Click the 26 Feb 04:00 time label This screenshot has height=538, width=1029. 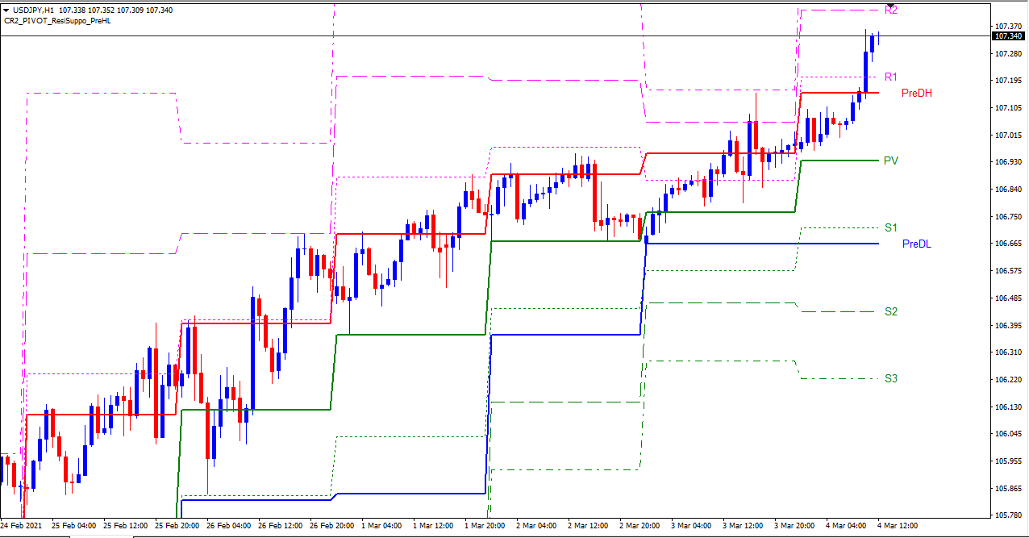(x=228, y=525)
